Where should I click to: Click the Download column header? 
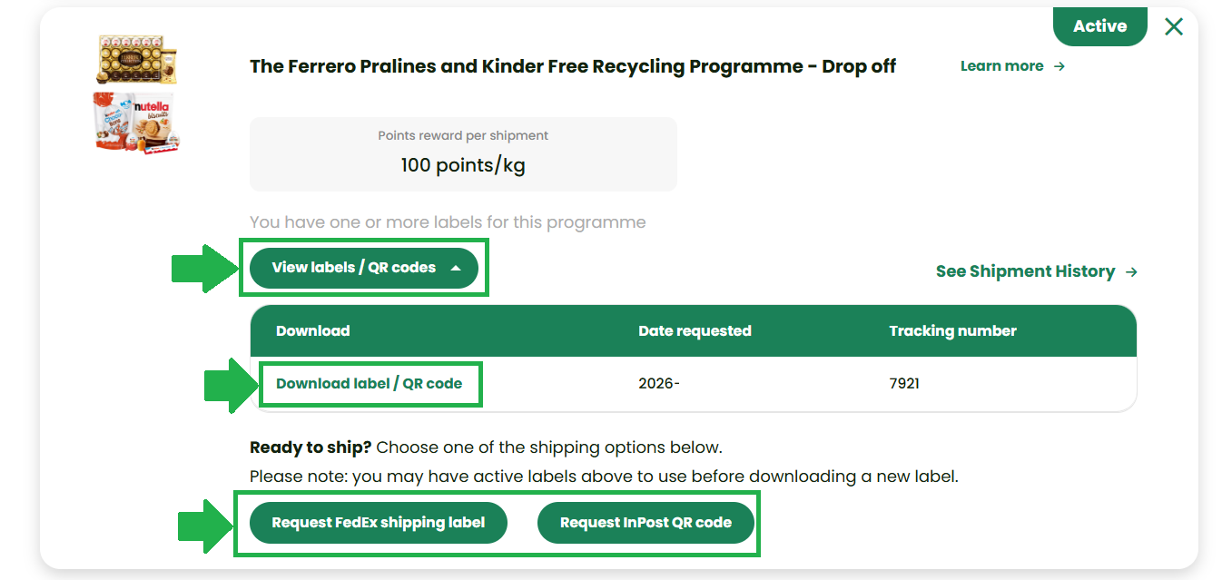(x=313, y=331)
